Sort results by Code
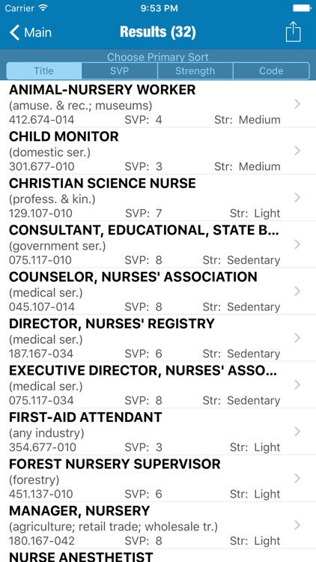Screen dimensions: 316x562 271,71
